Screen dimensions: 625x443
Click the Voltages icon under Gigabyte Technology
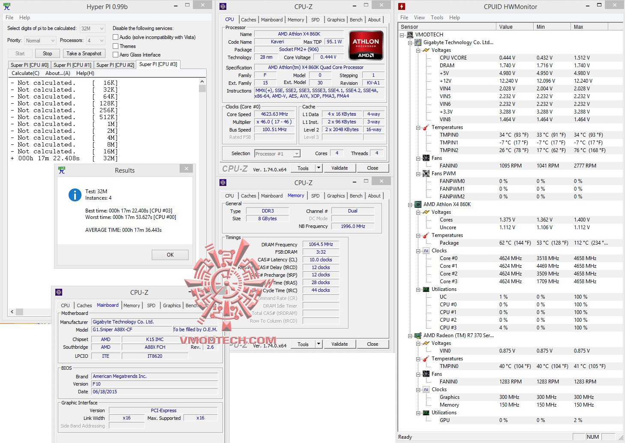[426, 50]
